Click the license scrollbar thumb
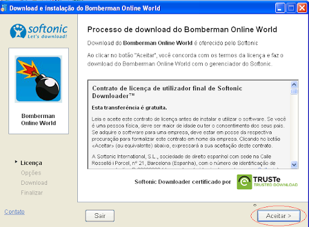This screenshot has width=309, height=227. click(294, 92)
